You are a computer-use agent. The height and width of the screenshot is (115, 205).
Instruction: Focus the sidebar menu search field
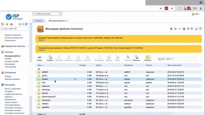tap(14, 29)
